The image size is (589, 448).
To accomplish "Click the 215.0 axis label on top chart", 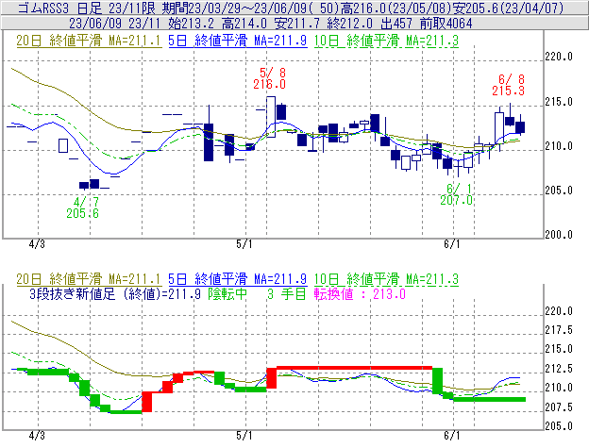I will point(559,102).
